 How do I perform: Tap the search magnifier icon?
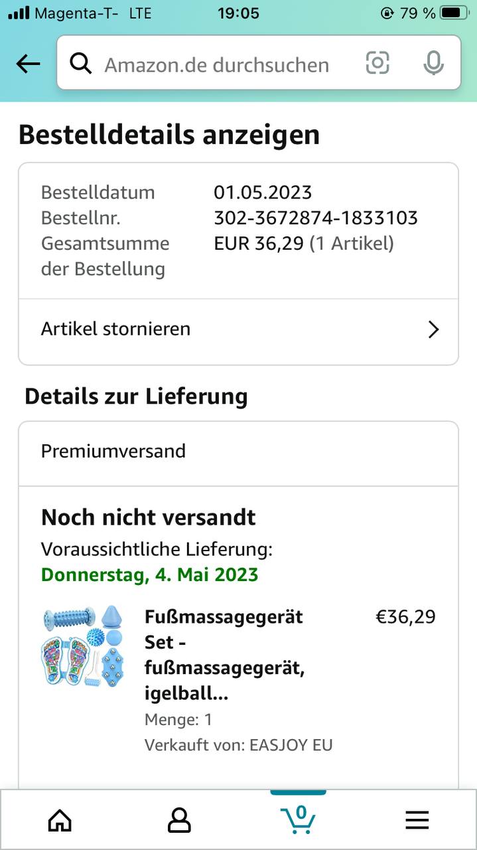click(x=81, y=64)
